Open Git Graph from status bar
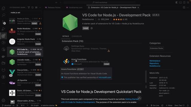The width and height of the screenshot is (191, 107). click(35, 106)
